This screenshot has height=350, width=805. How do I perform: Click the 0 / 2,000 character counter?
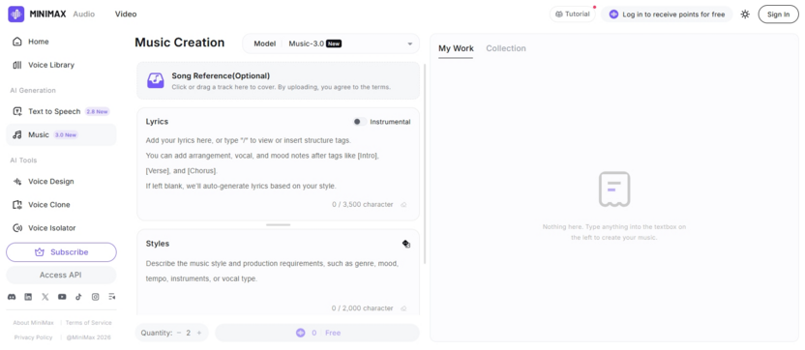tap(363, 308)
